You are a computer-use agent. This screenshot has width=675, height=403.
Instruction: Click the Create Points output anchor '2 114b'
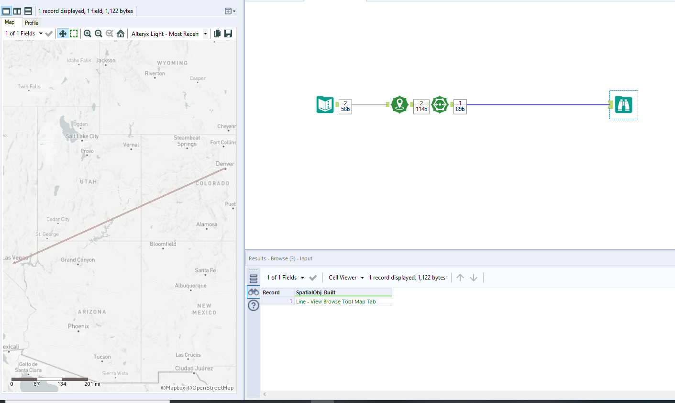421,106
